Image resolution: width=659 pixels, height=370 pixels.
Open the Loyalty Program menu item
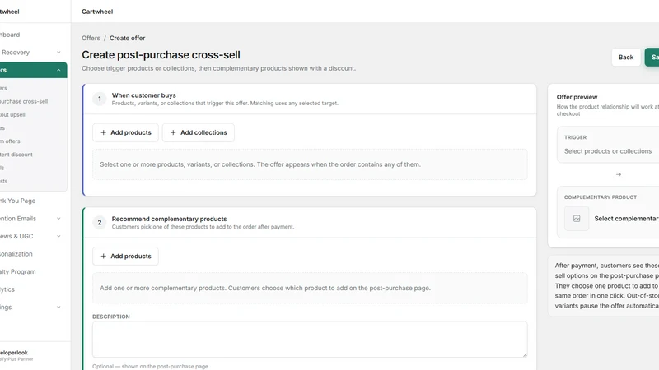[x=17, y=272]
